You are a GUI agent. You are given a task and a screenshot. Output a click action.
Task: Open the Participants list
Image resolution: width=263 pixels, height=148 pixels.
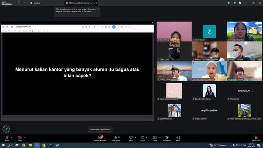coord(116,139)
